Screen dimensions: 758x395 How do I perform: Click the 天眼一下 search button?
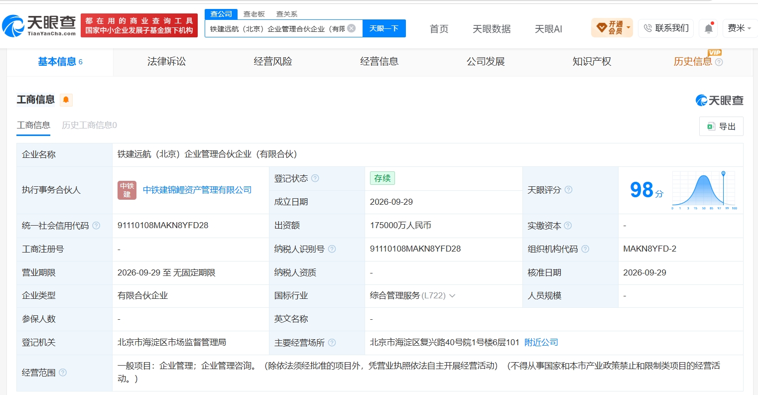pyautogui.click(x=384, y=28)
